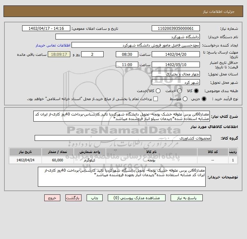Click the delivery province field چهار محال و بختیاری
Image resolution: width=247 pixels, height=239 pixels.
point(176,74)
